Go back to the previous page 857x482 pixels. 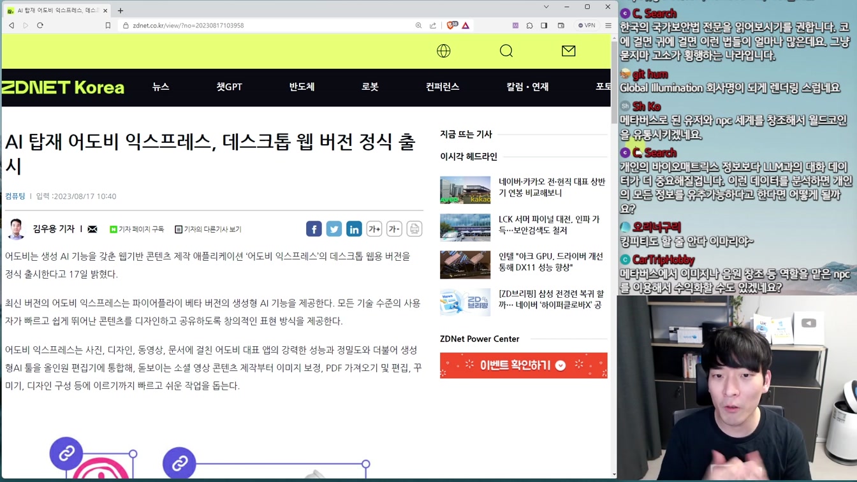(11, 26)
